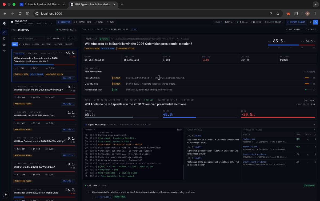Click the first tavily search query
This screenshot has width=320, height=201.
click(x=213, y=139)
